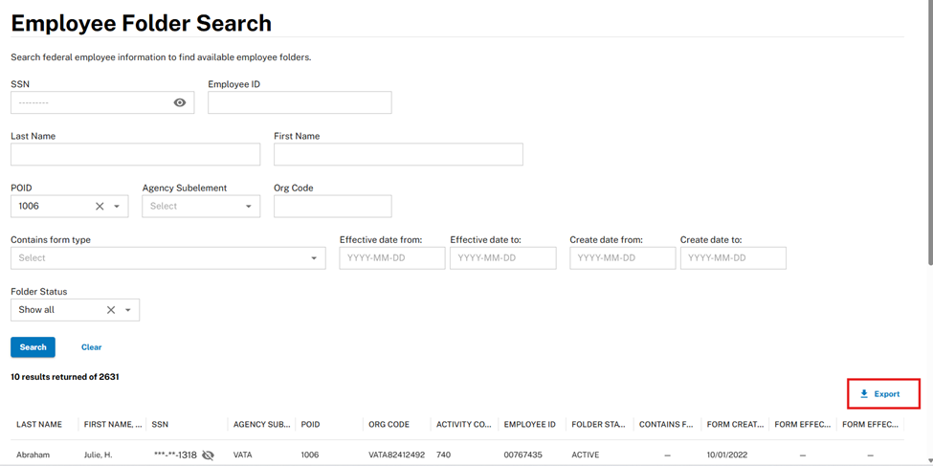
Task: Toggle SSN field visibility eye icon
Action: click(180, 102)
